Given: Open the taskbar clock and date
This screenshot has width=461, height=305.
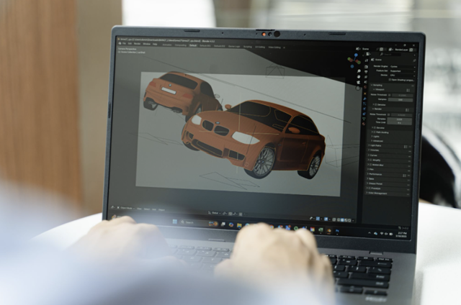Looking at the screenshot, I should [x=402, y=235].
